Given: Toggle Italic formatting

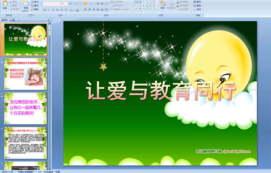Looking at the screenshot, I should [x=49, y=10].
